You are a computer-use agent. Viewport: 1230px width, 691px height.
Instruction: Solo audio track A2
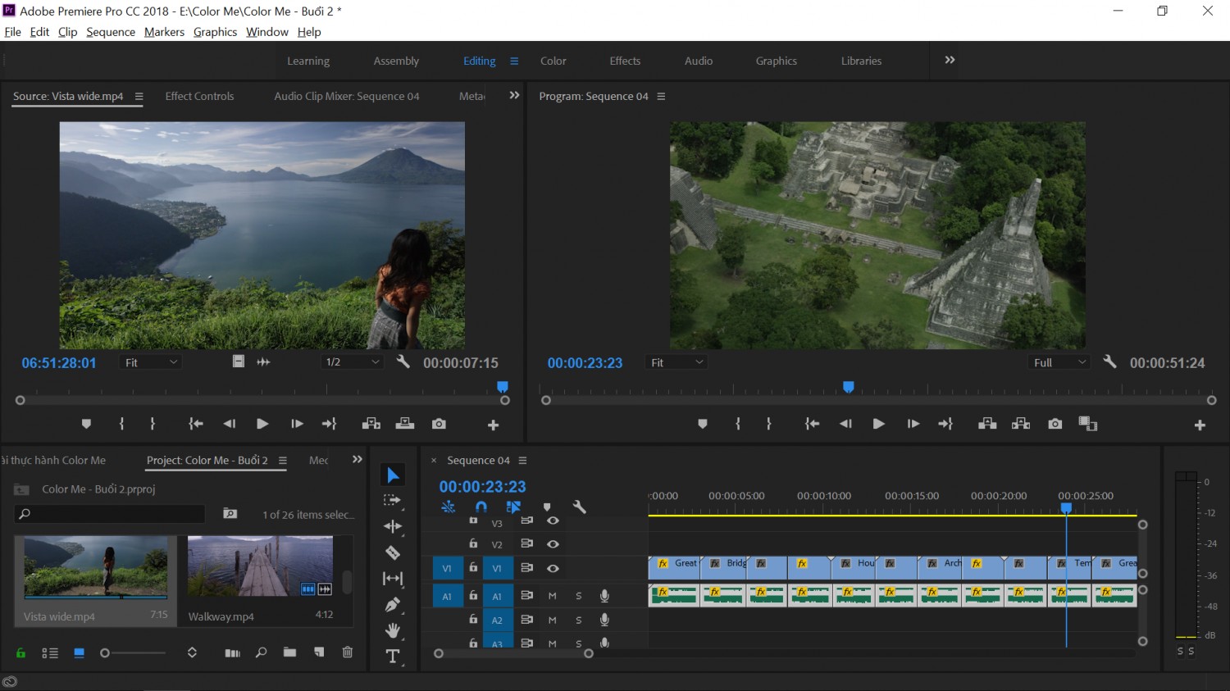coord(578,620)
